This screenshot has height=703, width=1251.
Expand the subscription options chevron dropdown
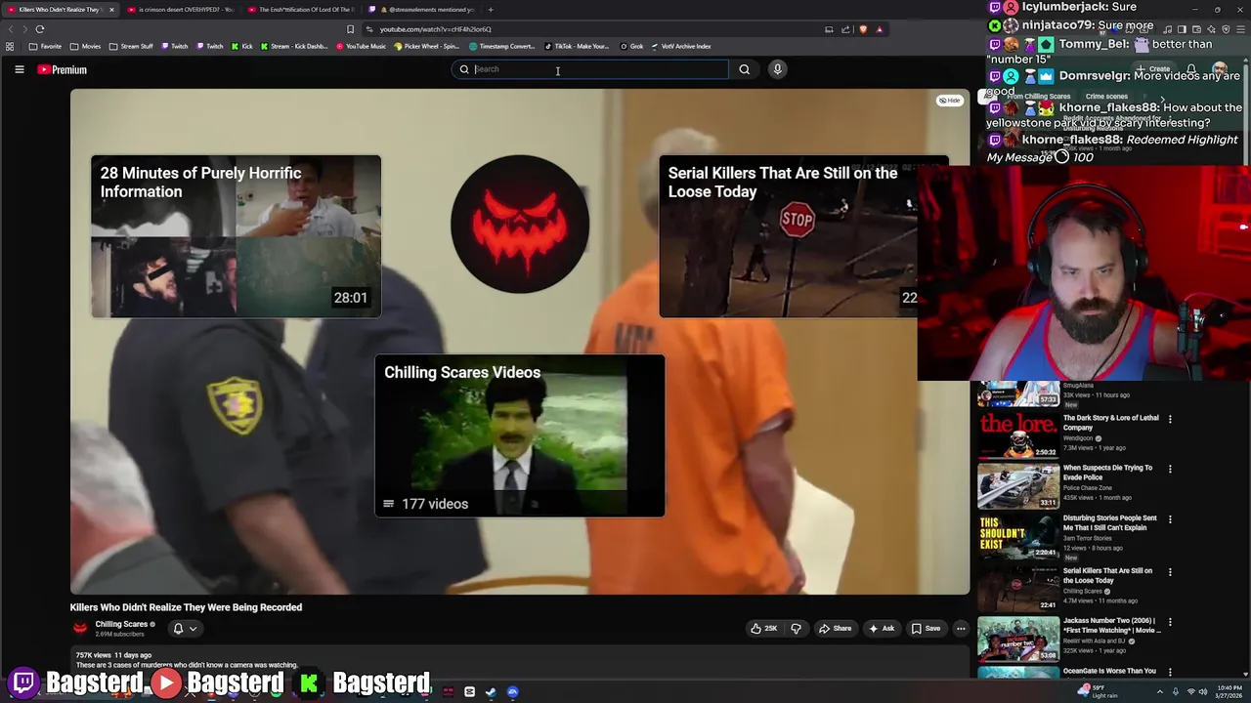(x=194, y=629)
